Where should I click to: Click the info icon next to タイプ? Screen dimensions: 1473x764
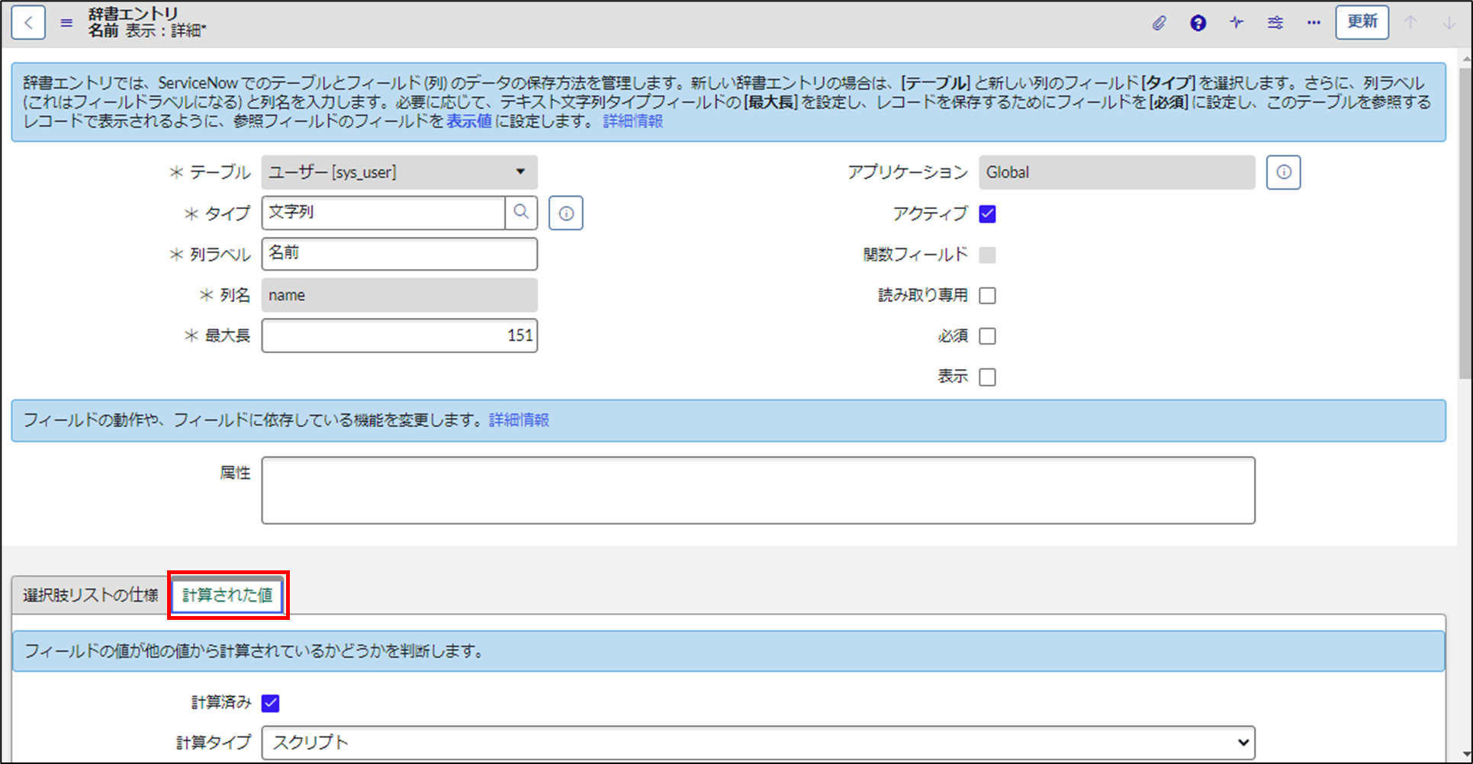(x=565, y=213)
